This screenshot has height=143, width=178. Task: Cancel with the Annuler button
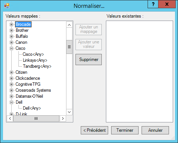click(x=155, y=130)
